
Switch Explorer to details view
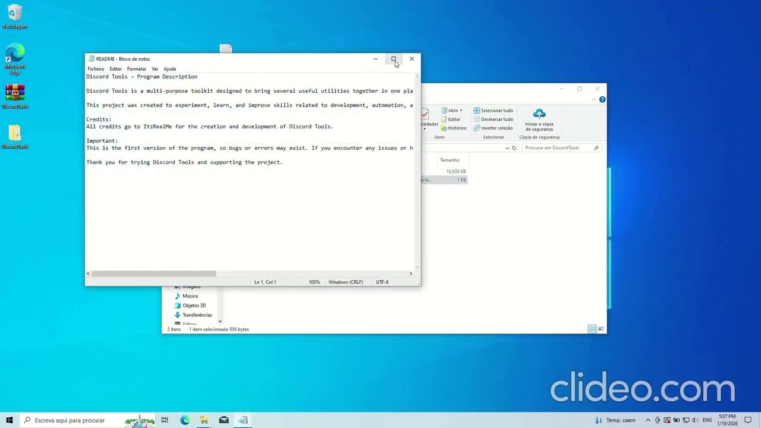click(592, 329)
